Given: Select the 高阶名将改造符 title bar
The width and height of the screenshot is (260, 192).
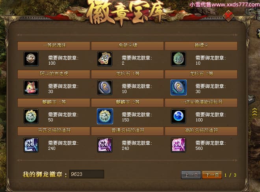Looking at the screenshot, I should point(201,131).
